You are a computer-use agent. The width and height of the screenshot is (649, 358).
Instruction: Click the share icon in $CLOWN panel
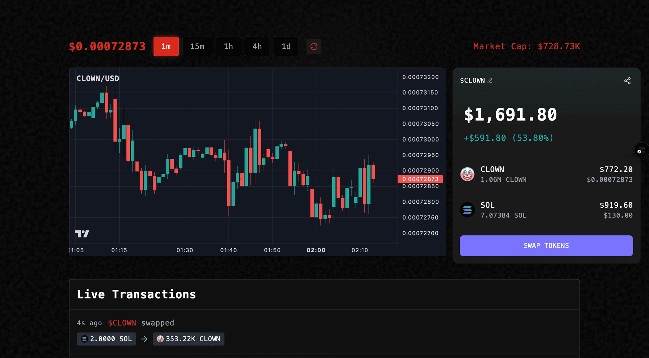pos(627,81)
